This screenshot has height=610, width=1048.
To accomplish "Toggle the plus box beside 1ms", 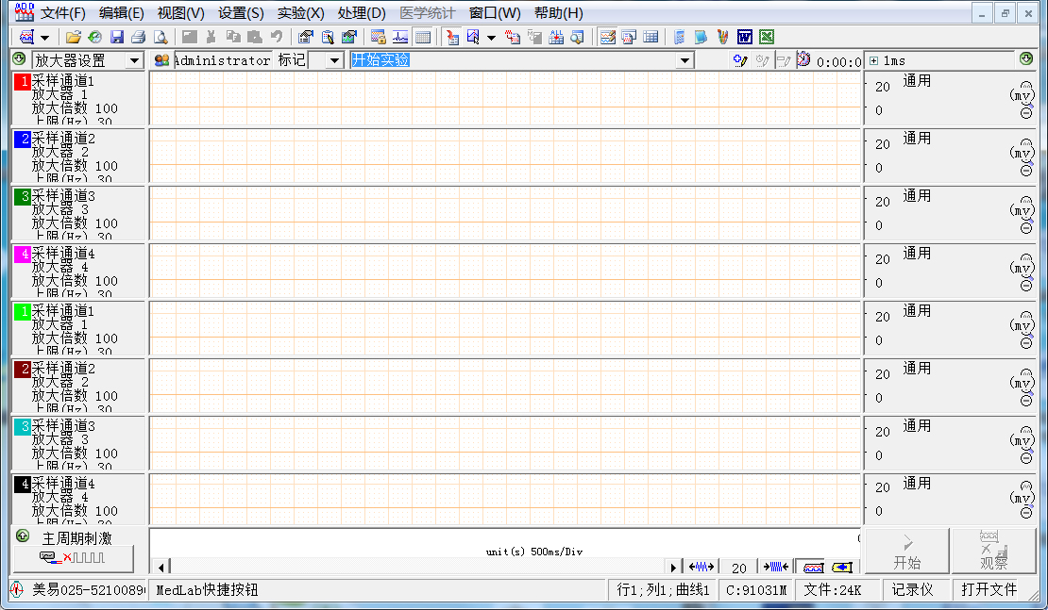I will click(x=873, y=60).
